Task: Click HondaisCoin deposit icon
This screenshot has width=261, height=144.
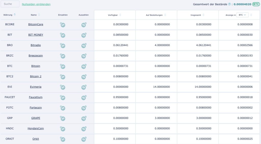Action: 63,129
